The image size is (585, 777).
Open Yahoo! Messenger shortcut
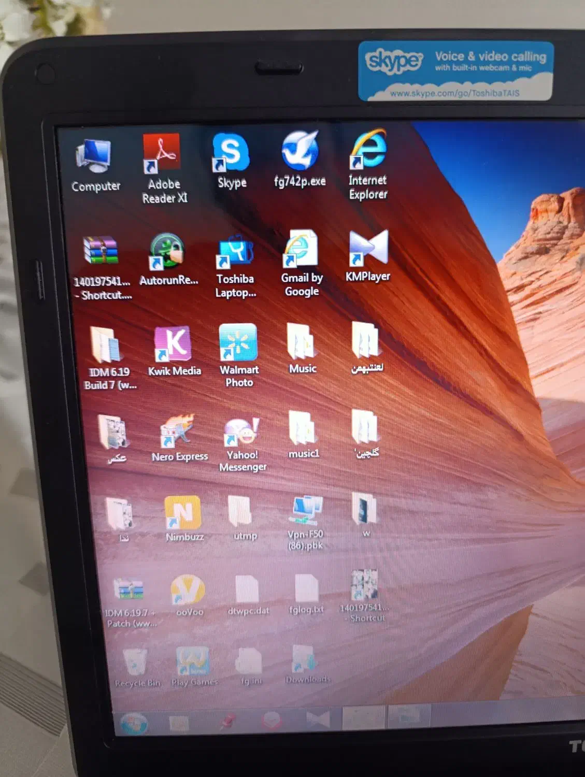pyautogui.click(x=241, y=431)
